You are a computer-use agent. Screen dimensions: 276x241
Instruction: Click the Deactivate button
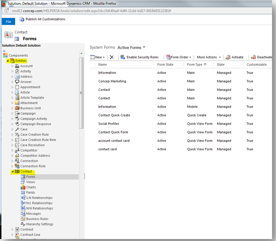[262, 57]
